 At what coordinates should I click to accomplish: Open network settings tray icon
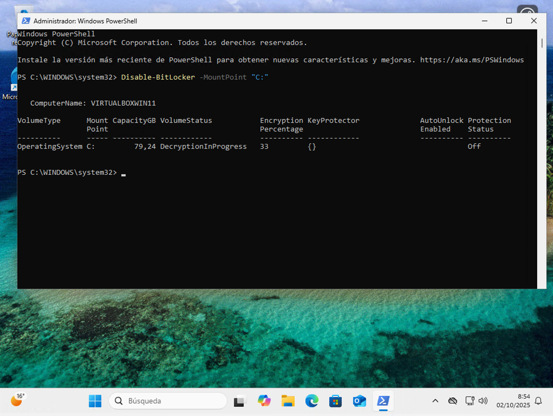pos(470,401)
